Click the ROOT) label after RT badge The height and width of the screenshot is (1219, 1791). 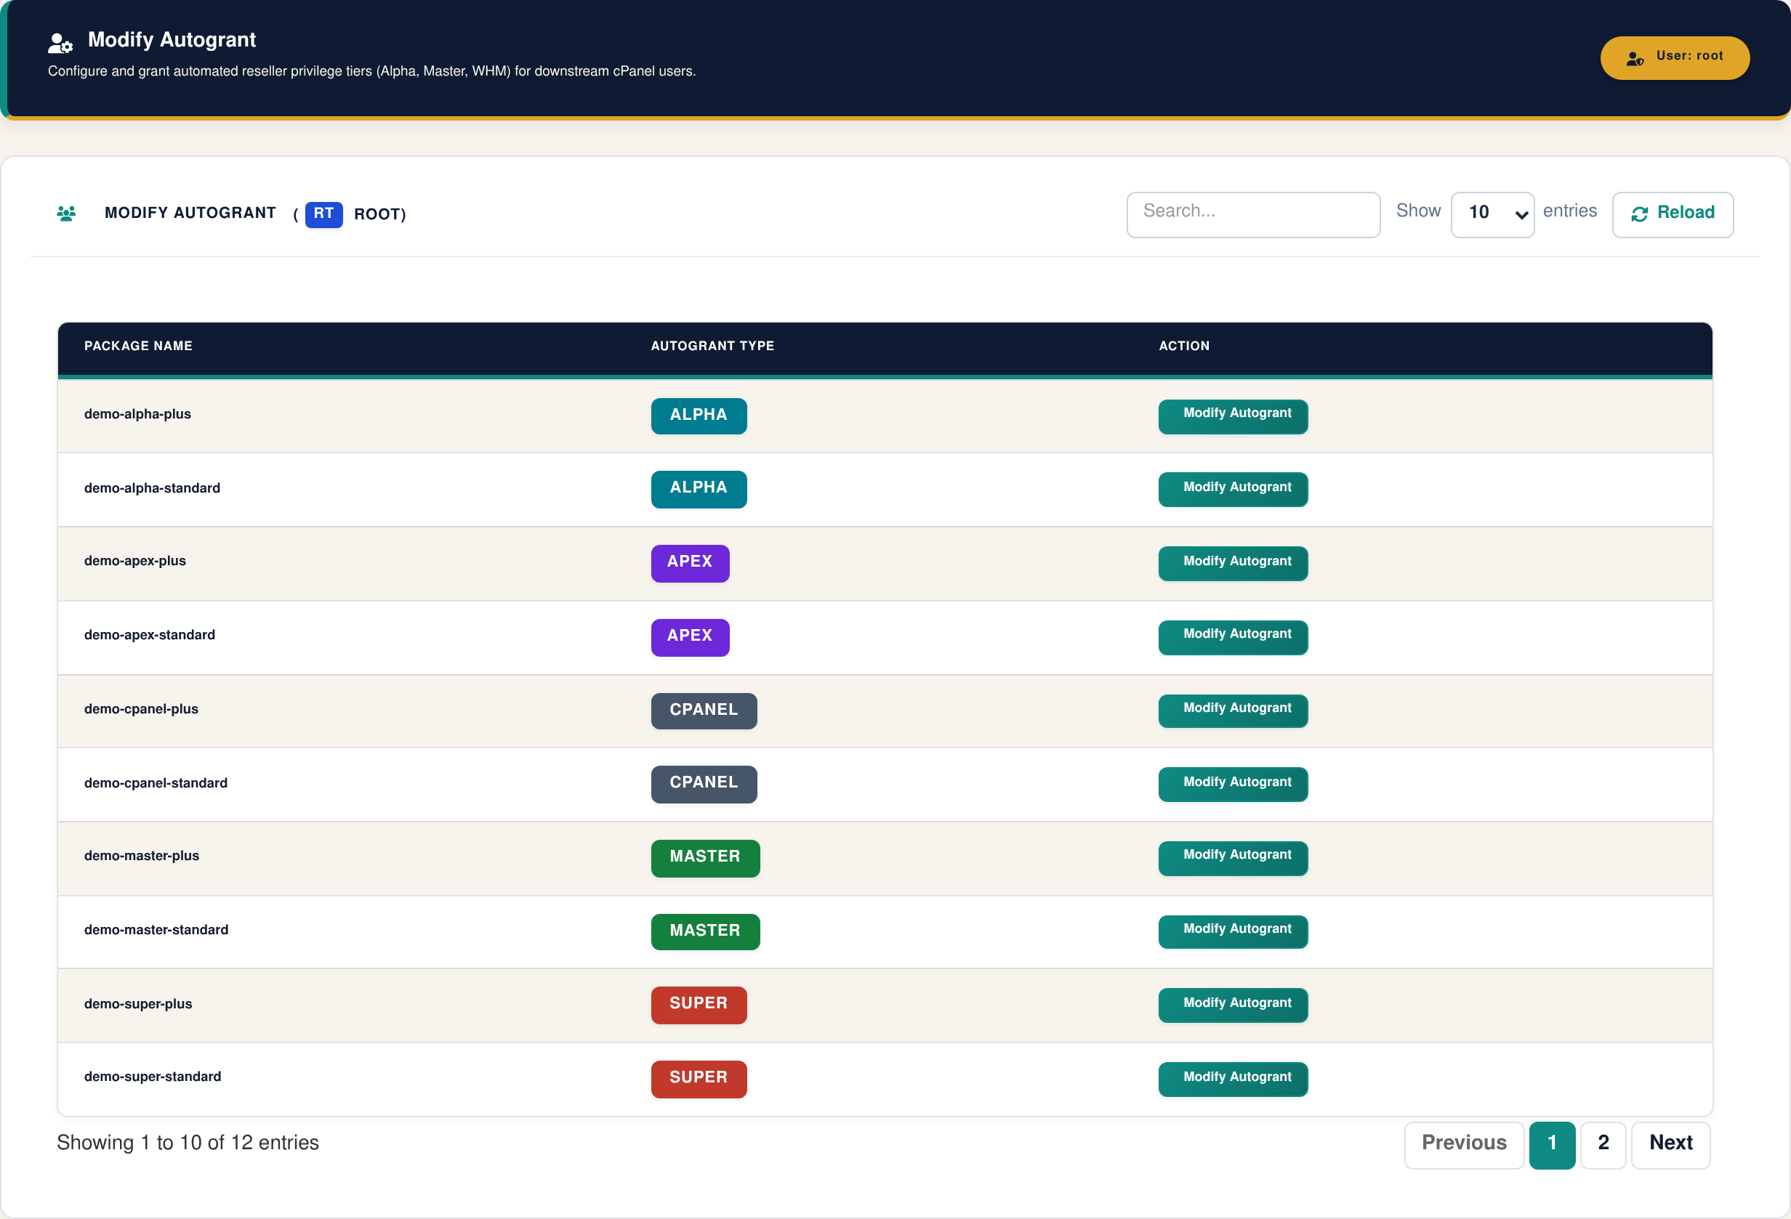coord(380,215)
